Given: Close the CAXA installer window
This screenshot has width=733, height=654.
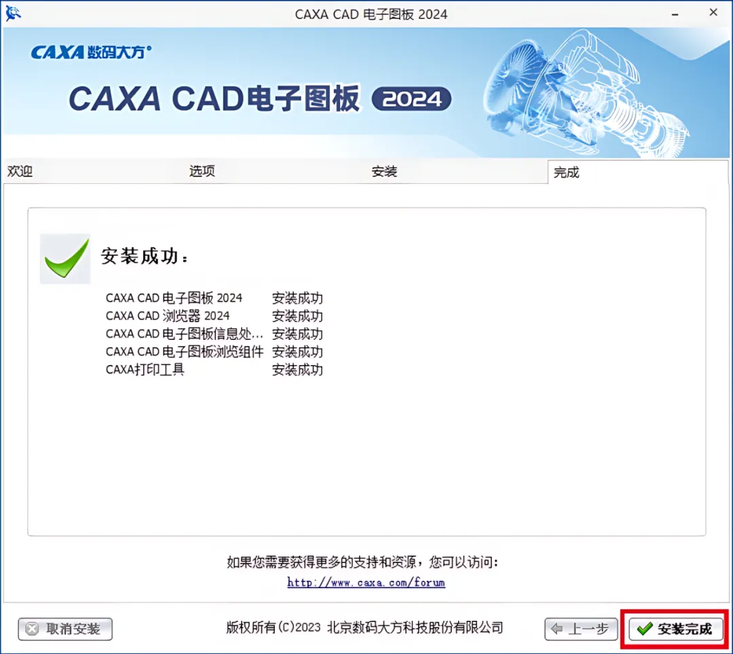Looking at the screenshot, I should (713, 13).
